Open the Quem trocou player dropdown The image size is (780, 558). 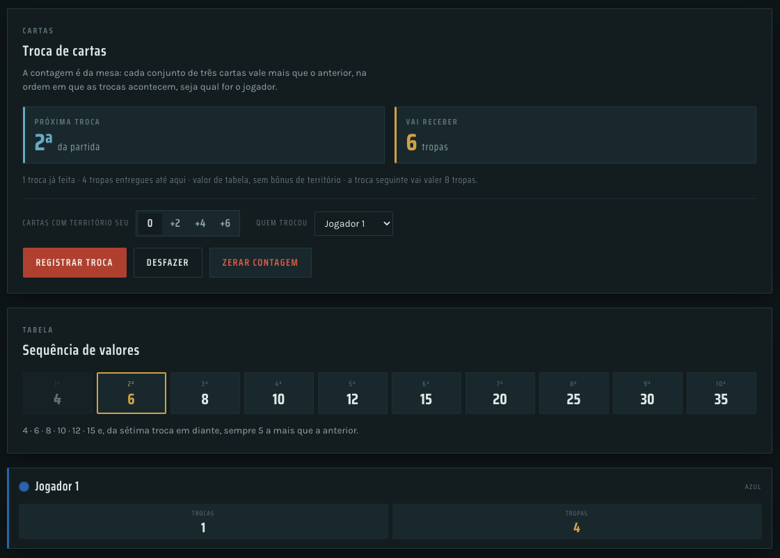click(x=353, y=224)
